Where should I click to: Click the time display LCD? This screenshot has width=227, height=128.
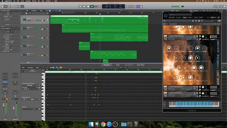(x=113, y=6)
